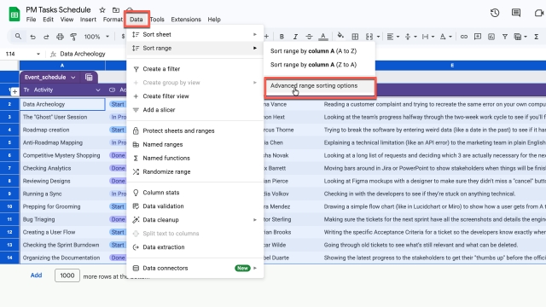The image size is (546, 307).
Task: Click the Add rows link
Action: point(36,275)
